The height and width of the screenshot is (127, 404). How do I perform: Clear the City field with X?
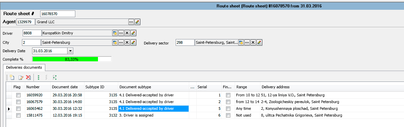pyautogui.click(x=127, y=42)
